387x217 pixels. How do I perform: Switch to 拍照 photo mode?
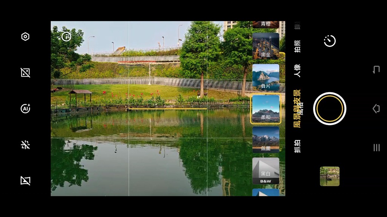[297, 46]
